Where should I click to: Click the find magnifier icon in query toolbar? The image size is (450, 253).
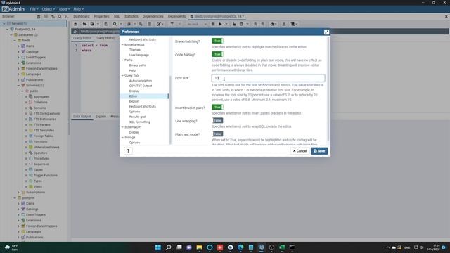(115, 24)
